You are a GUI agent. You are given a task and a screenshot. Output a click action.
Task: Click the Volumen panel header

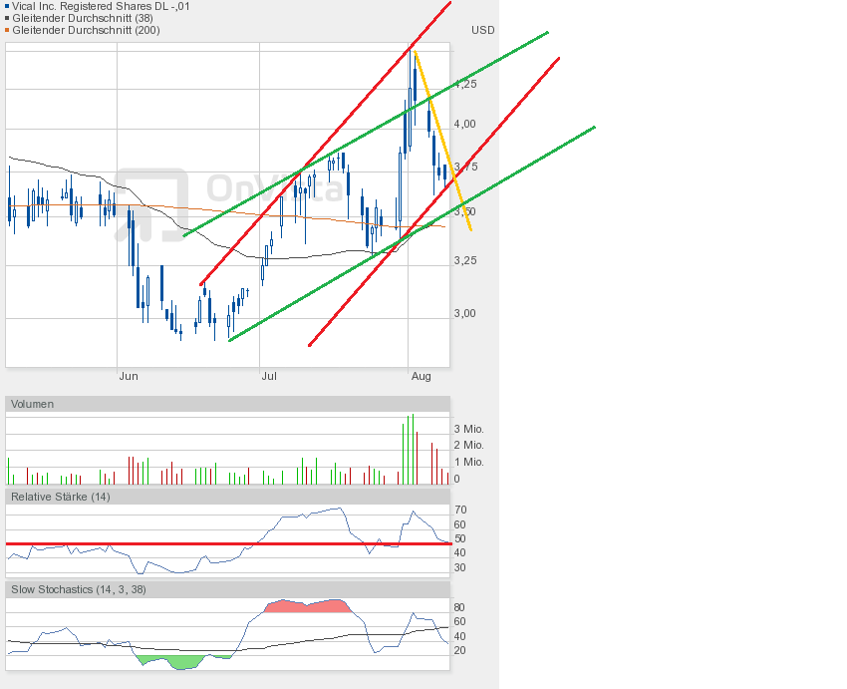[x=34, y=404]
